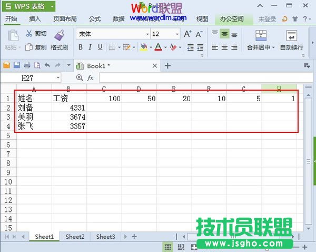Open the 插入 ribbon tab
Viewport: 316px width, 252px height.
coord(35,19)
